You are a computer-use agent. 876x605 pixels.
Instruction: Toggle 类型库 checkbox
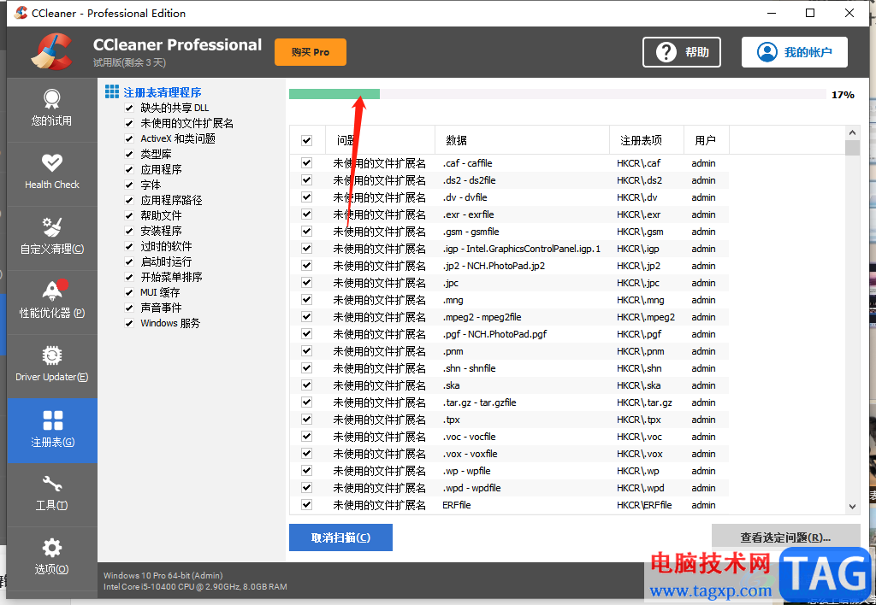129,154
